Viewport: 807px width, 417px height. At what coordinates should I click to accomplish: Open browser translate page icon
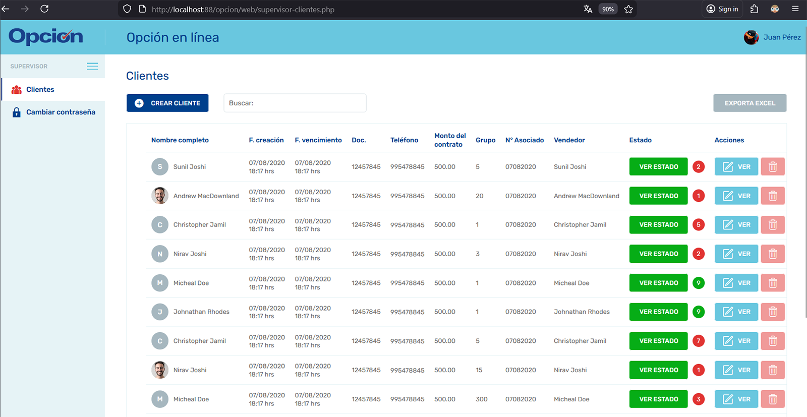point(588,9)
